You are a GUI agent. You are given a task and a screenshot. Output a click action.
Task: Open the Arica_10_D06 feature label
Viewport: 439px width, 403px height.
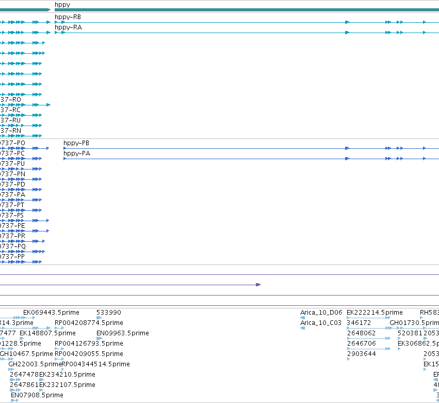coord(321,313)
